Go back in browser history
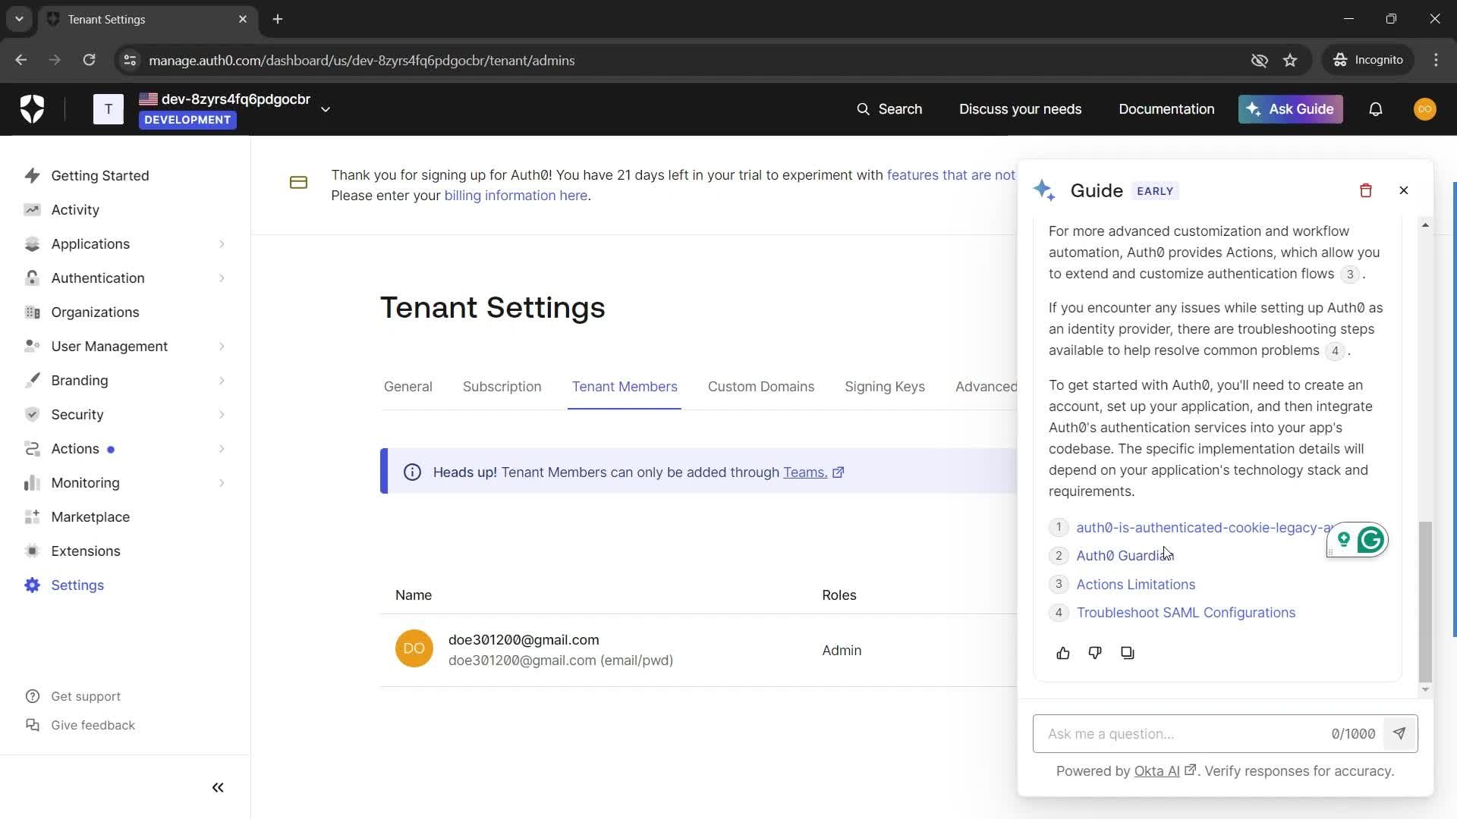The height and width of the screenshot is (819, 1457). pos(21,60)
